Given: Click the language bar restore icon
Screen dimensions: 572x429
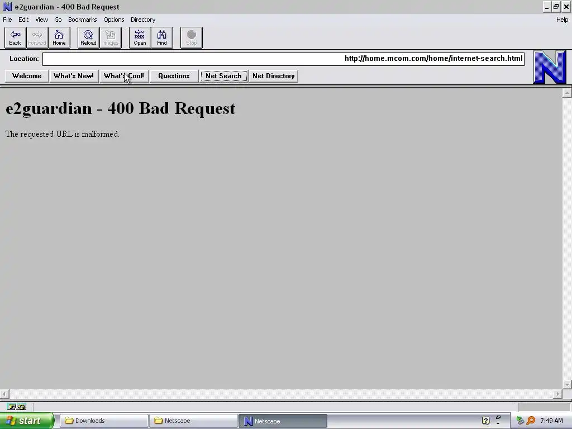Looking at the screenshot, I should point(498,418).
